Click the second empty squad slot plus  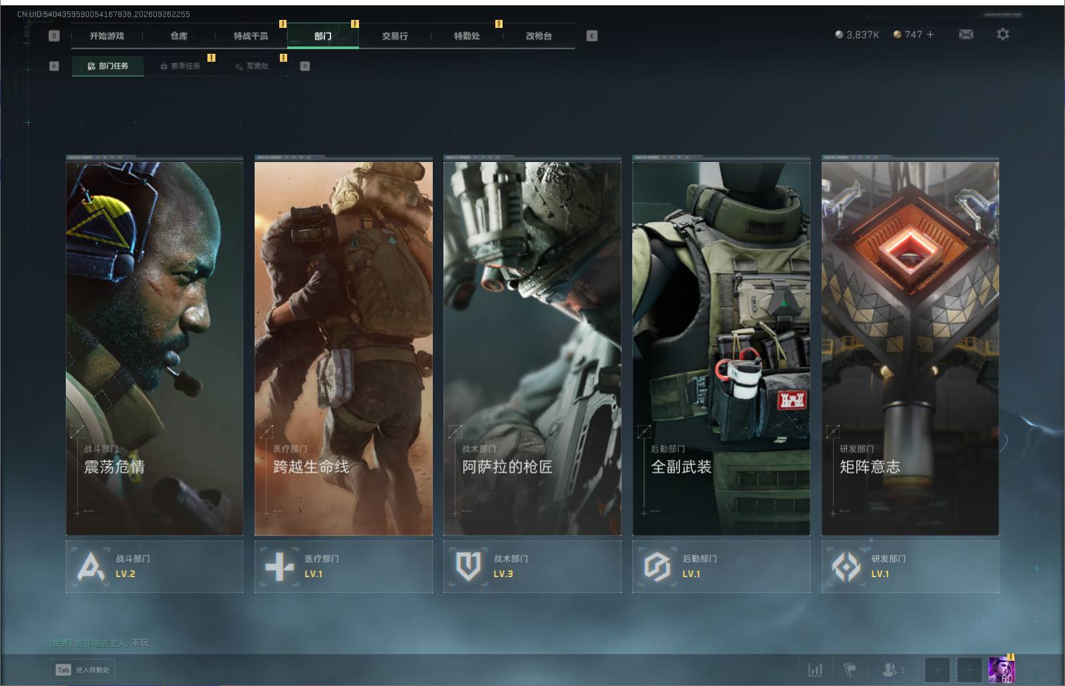pyautogui.click(x=969, y=670)
